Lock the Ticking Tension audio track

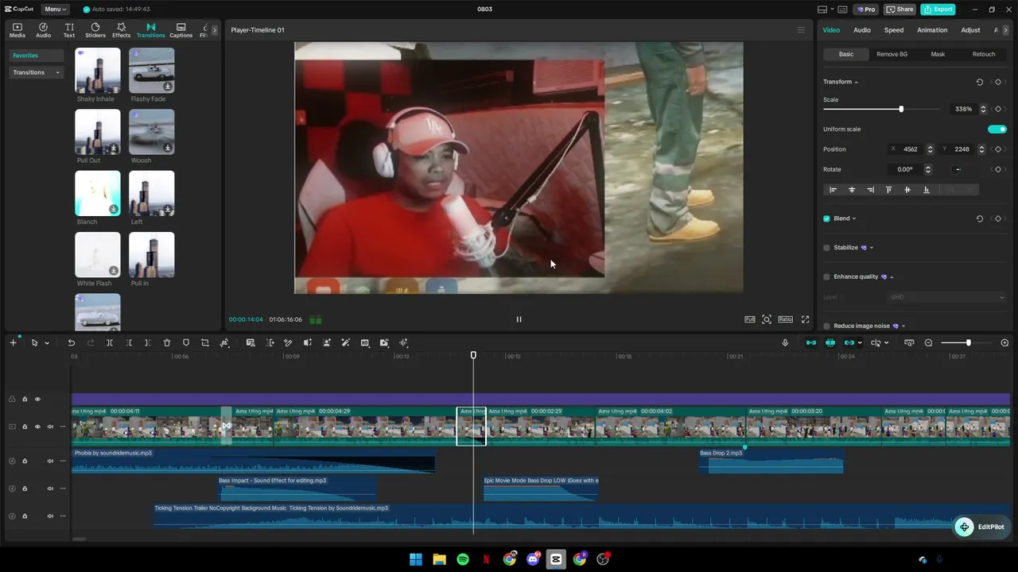pyautogui.click(x=25, y=516)
